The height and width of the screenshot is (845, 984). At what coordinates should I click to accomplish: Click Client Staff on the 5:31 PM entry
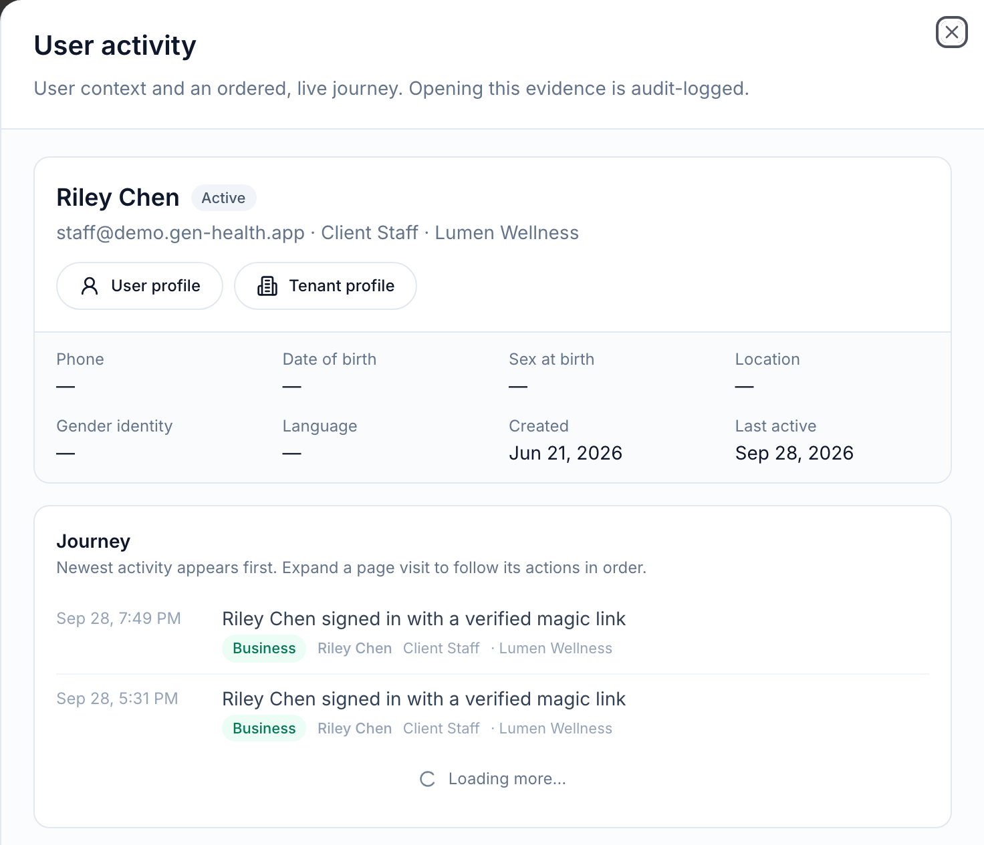pyautogui.click(x=441, y=729)
